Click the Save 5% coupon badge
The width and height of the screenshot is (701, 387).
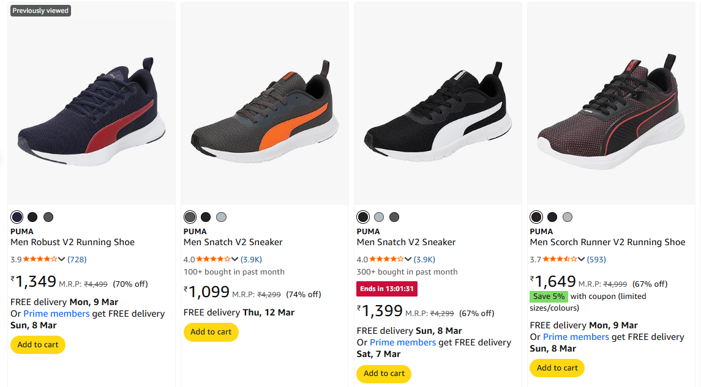[x=549, y=297]
